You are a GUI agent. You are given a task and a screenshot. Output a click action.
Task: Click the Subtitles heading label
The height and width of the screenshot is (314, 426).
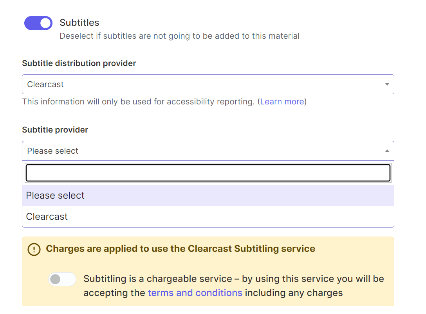pos(79,23)
